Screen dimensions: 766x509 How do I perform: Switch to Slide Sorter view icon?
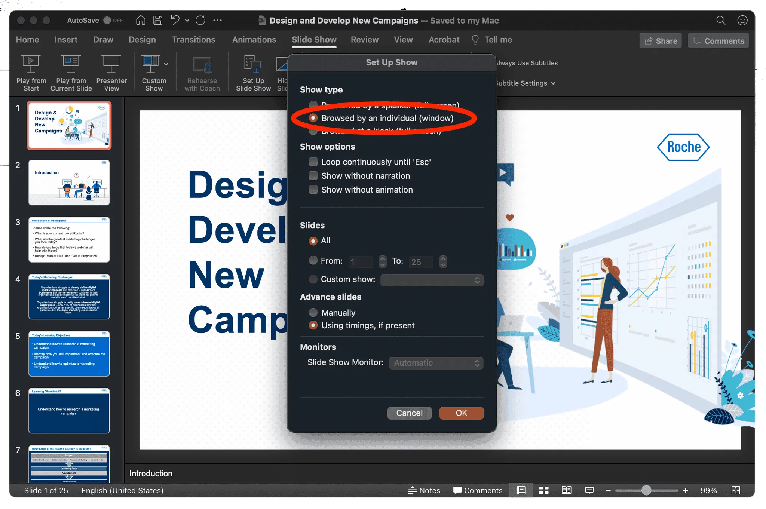tap(543, 490)
